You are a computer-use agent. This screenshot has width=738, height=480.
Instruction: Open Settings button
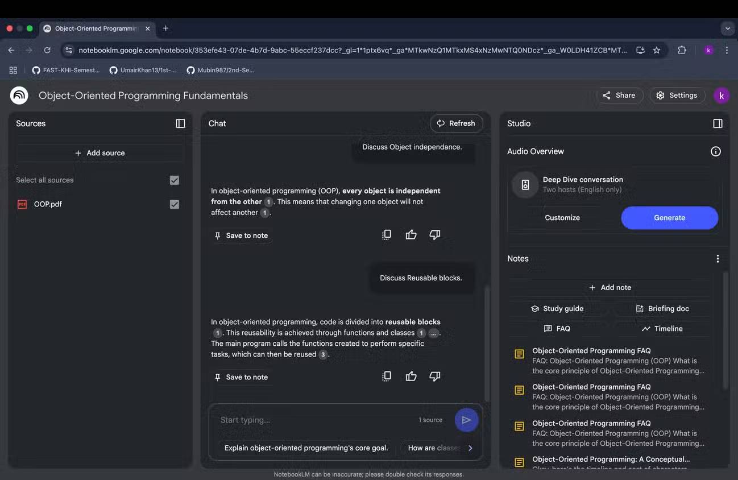tap(677, 96)
